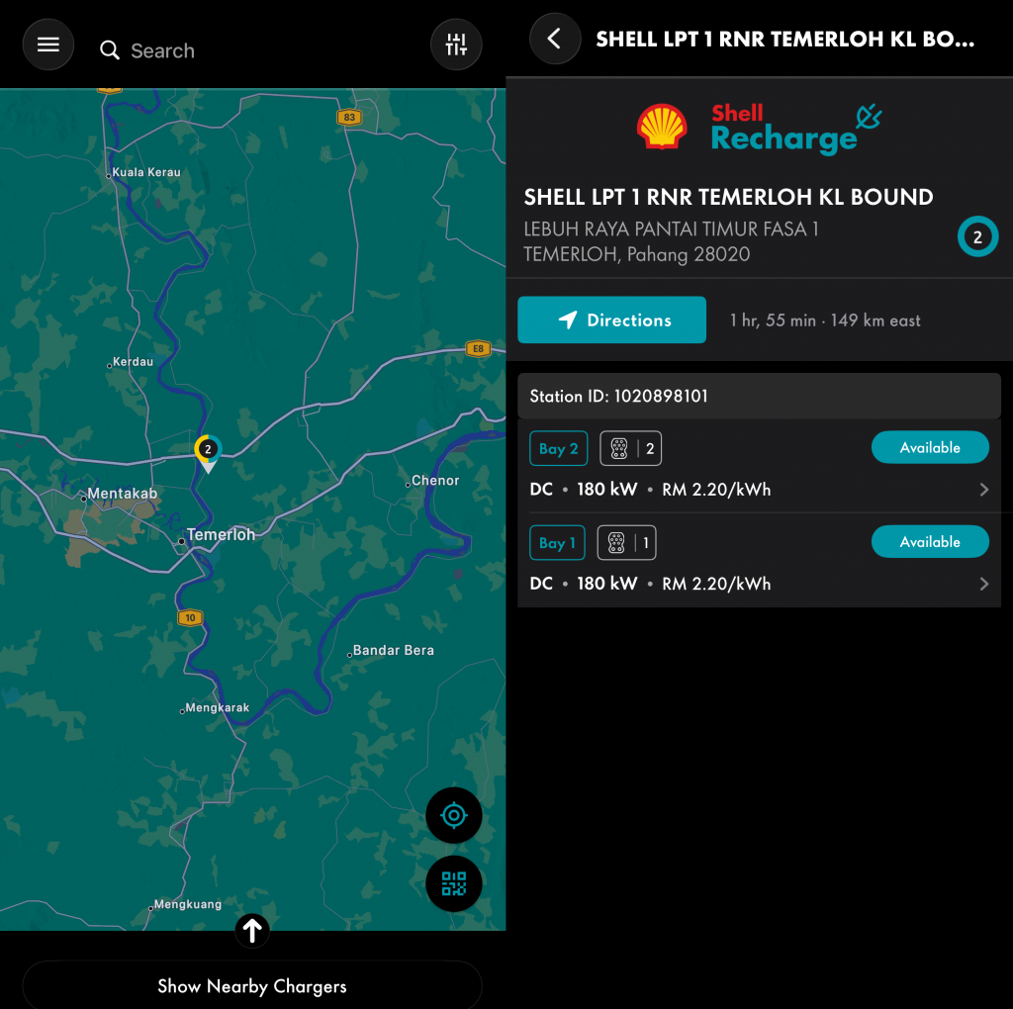Open the map filter settings icon
Viewport: 1013px width, 1009px height.
coord(456,45)
